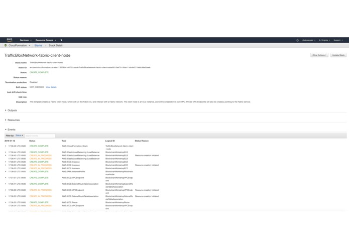The height and width of the screenshot is (248, 349).
Task: Focus the Search events field
Action: pyautogui.click(x=40, y=136)
